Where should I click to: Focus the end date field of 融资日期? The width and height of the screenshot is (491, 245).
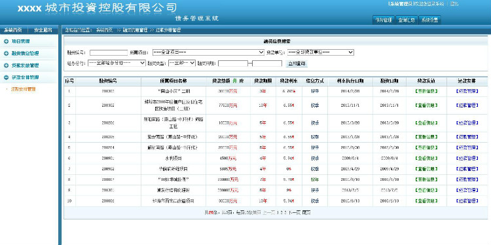(x=267, y=64)
